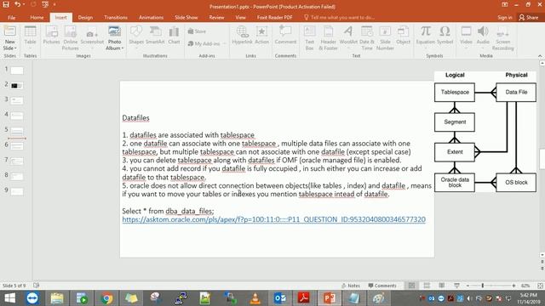545x306 pixels.
Task: Open VLC media player from taskbar
Action: pos(255,298)
